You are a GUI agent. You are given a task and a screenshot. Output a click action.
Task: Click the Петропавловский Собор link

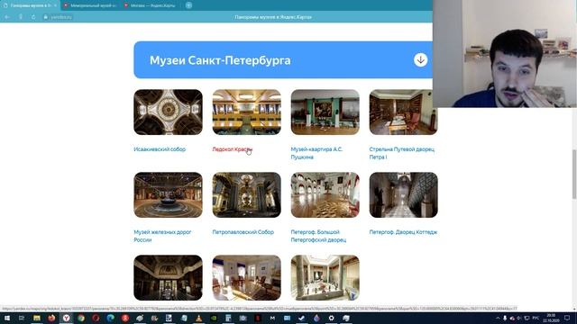(x=243, y=232)
